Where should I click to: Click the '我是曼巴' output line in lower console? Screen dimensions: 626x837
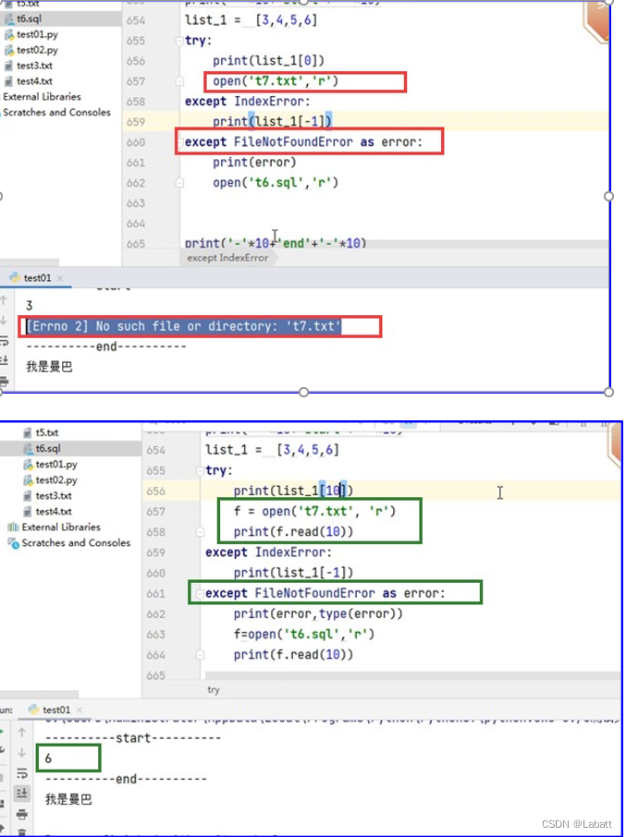point(68,799)
